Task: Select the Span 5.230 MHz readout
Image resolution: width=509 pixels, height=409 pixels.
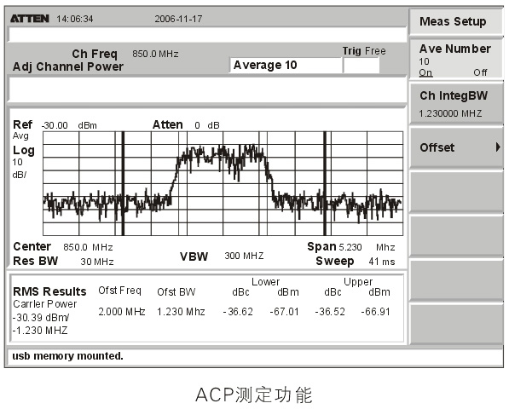Action: [x=351, y=247]
